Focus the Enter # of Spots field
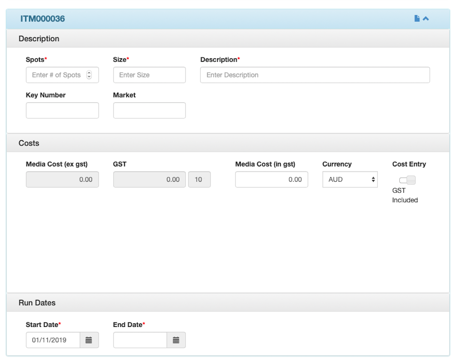This screenshot has height=364, width=464. pyautogui.click(x=57, y=75)
